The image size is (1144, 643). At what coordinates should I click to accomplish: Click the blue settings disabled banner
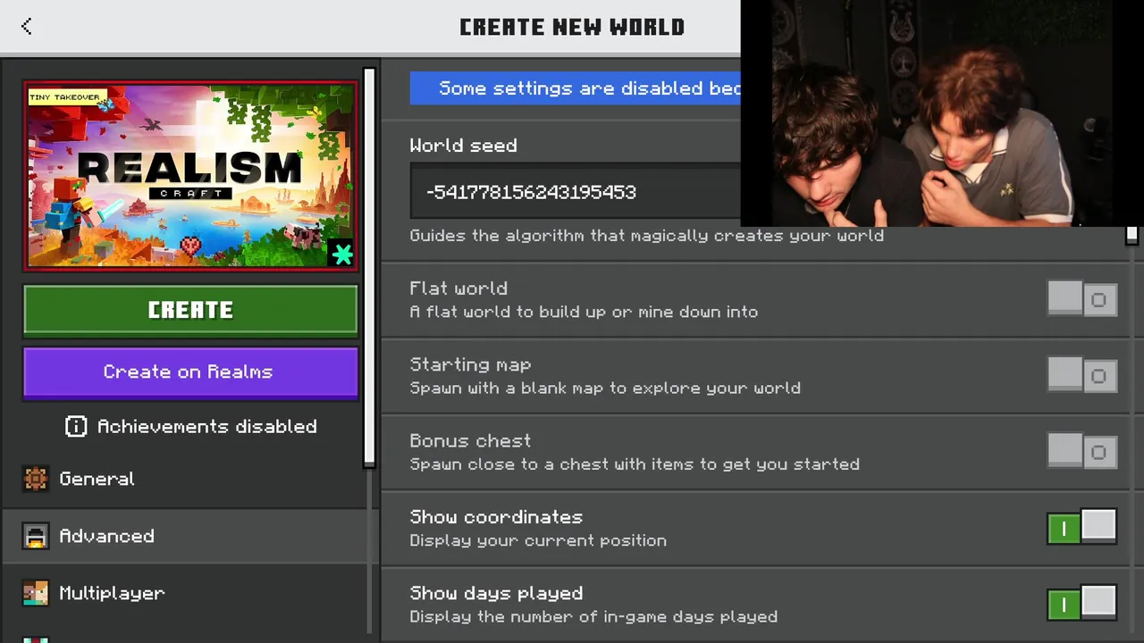576,88
